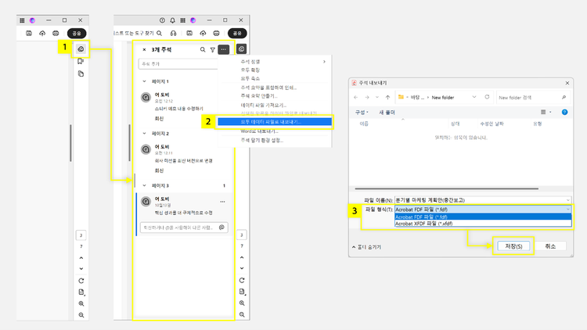Click reply input field in page 3 comment
Viewport: 587px width, 330px height.
(184, 228)
